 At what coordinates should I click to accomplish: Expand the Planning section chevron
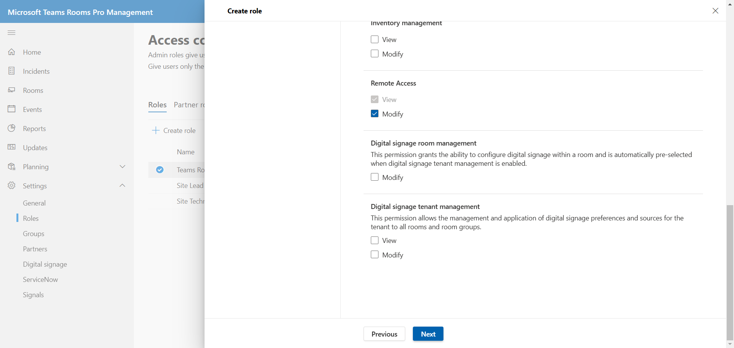[122, 167]
